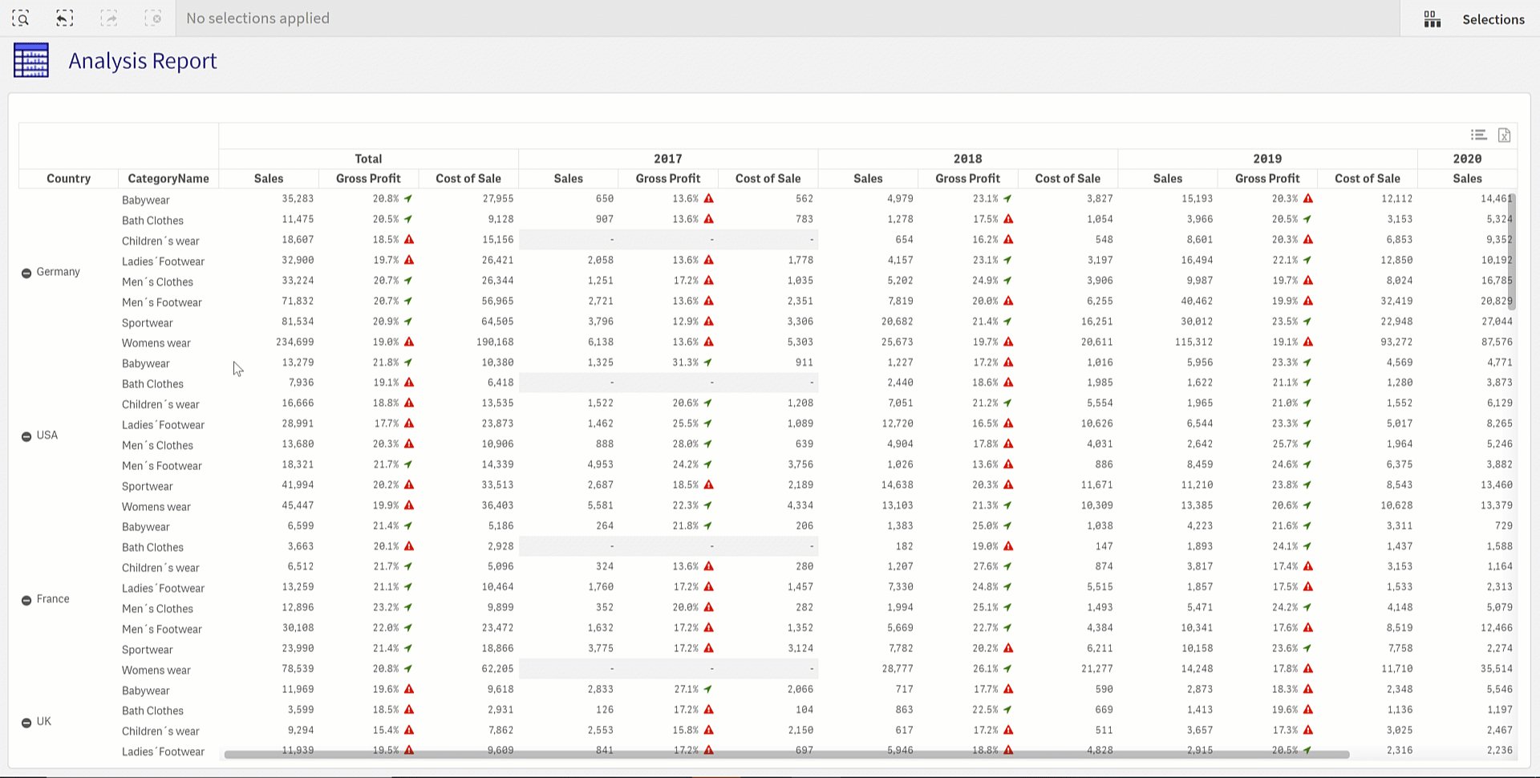Click the Analysis Report title

tap(143, 61)
